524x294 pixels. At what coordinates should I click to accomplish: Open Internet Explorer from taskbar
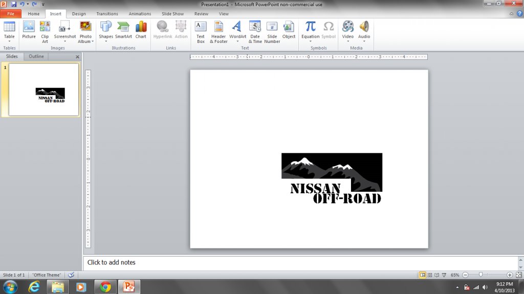(x=34, y=287)
